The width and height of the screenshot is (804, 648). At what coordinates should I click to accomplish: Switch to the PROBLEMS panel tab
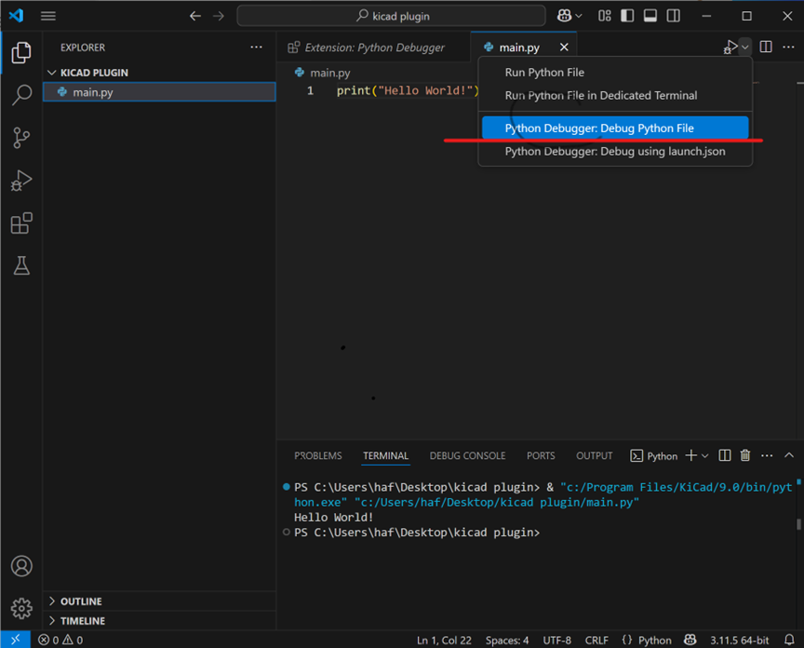(x=318, y=455)
